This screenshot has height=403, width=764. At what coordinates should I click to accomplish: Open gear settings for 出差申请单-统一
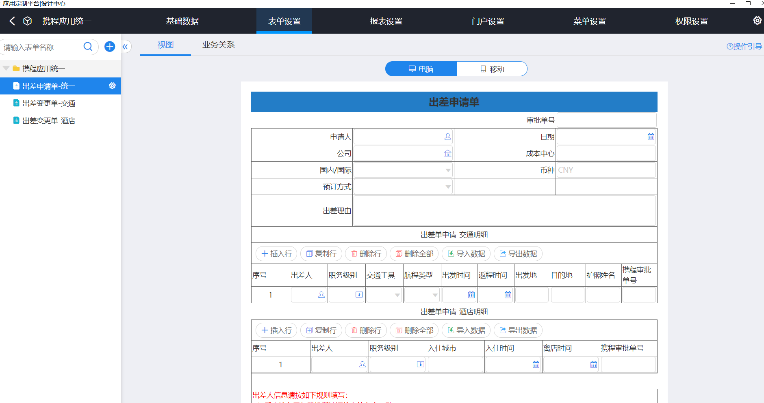coord(112,86)
